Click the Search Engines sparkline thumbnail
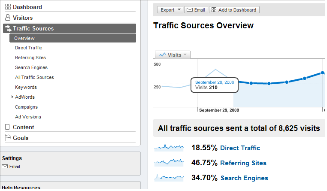This screenshot has height=191, width=327. click(169, 177)
